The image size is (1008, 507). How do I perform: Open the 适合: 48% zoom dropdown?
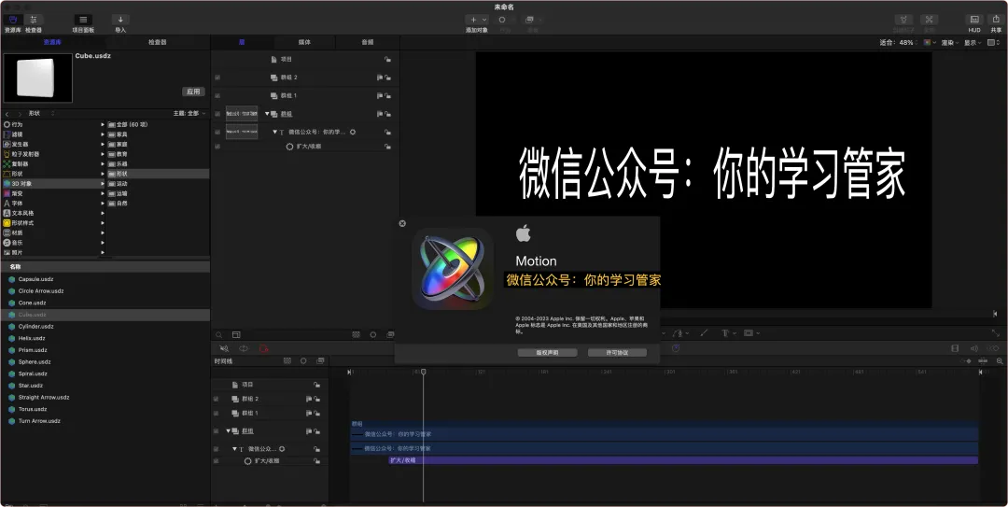click(900, 42)
